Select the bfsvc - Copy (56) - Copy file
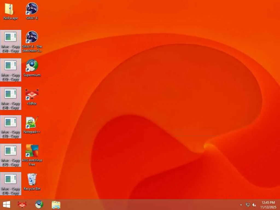Image resolution: width=280 pixels, height=210 pixels. click(x=11, y=42)
